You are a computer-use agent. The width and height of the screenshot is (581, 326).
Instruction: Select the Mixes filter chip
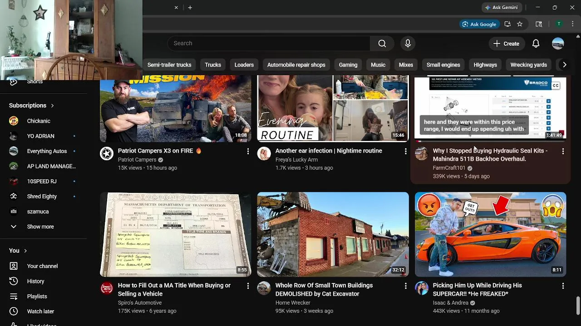[x=406, y=65]
